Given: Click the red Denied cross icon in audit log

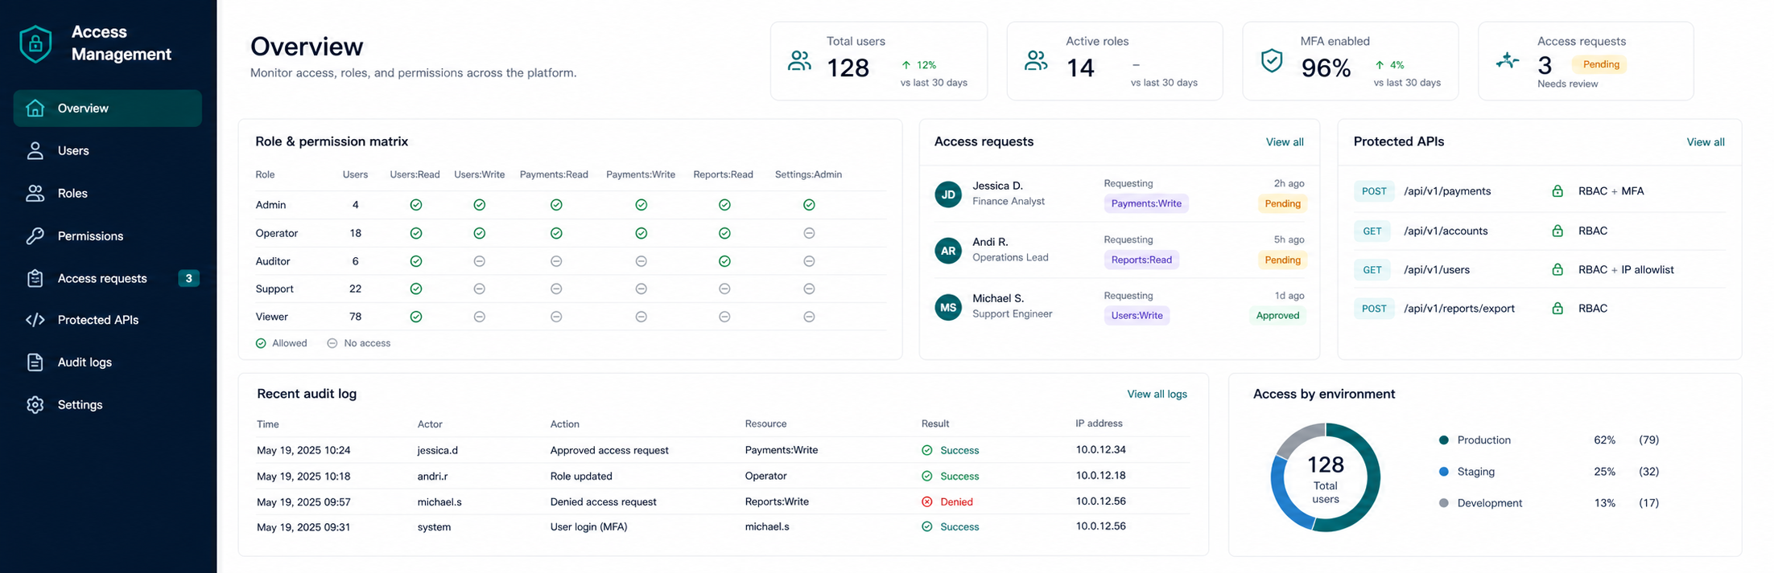Looking at the screenshot, I should [927, 501].
